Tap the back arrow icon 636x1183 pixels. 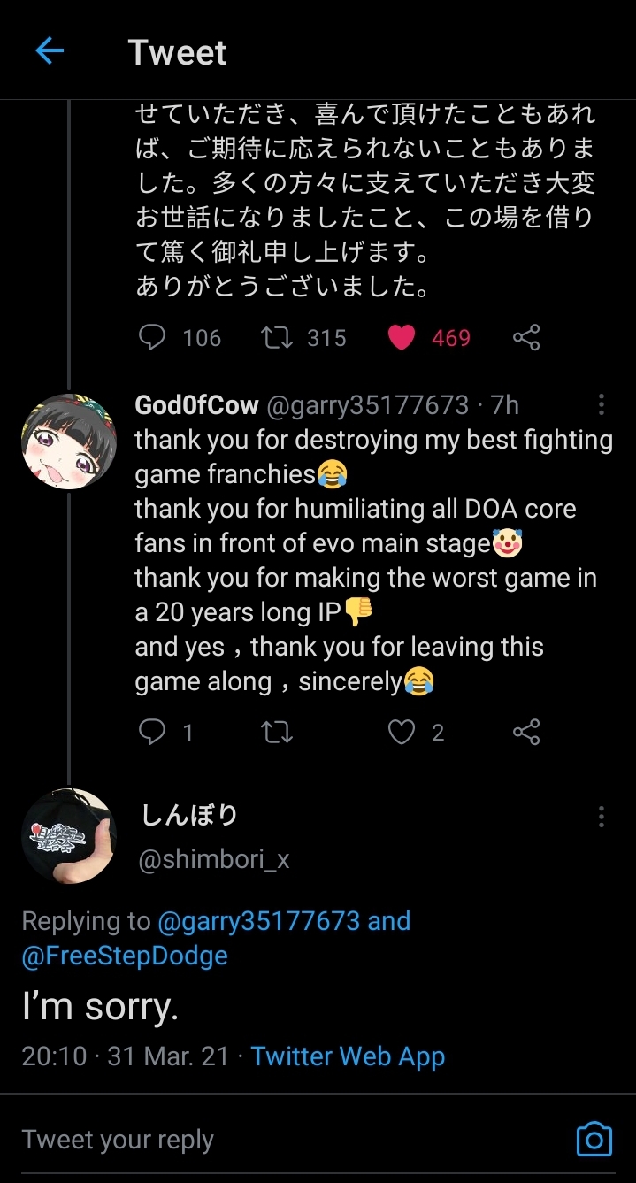pyautogui.click(x=50, y=51)
